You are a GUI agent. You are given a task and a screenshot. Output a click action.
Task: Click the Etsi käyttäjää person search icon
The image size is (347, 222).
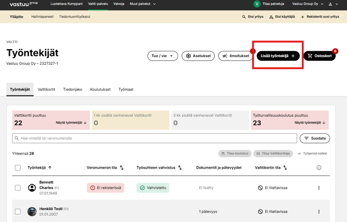pyautogui.click(x=271, y=17)
